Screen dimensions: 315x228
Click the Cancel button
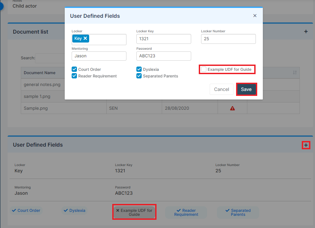tap(221, 89)
